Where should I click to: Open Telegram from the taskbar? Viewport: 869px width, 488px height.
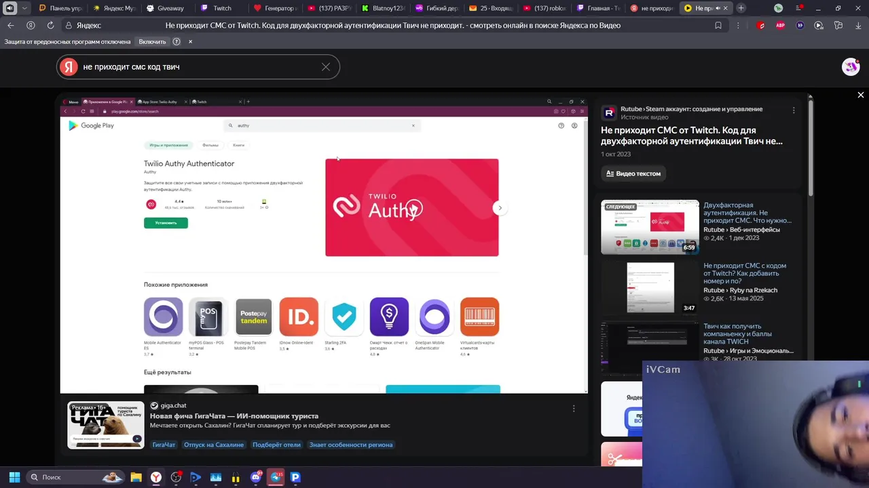click(276, 477)
